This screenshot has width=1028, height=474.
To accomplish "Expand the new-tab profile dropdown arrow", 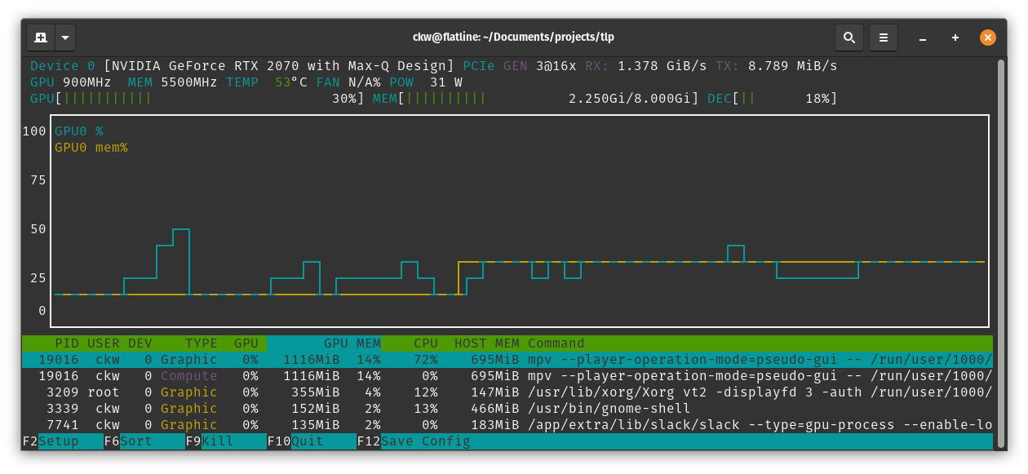I will [x=64, y=37].
